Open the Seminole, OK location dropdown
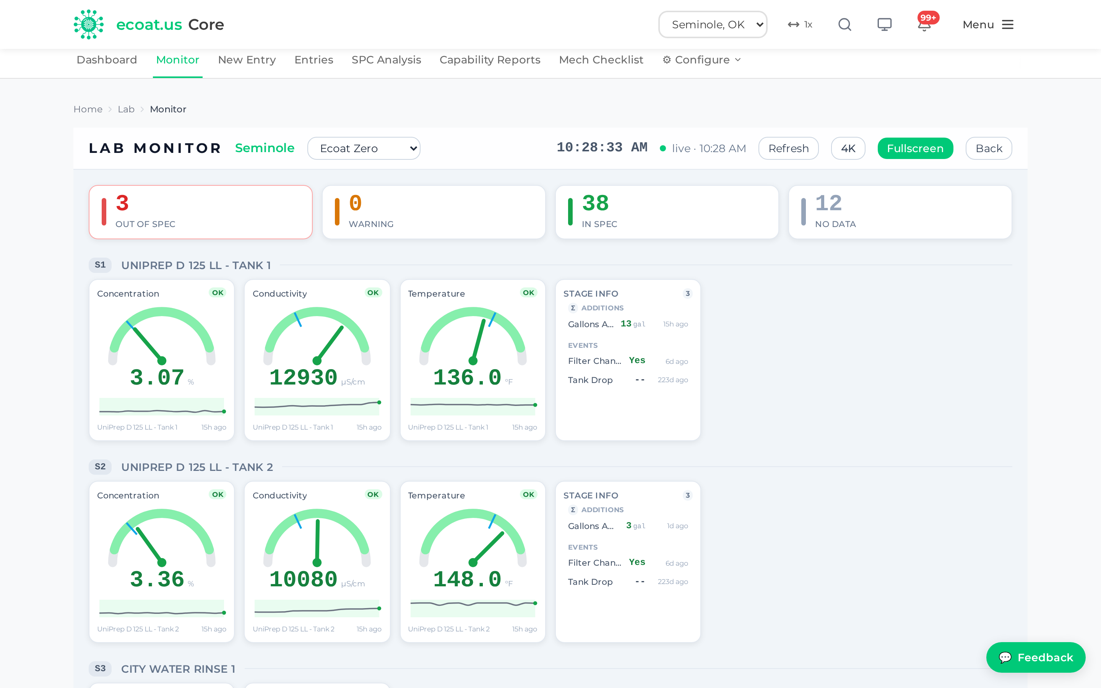This screenshot has height=688, width=1101. tap(713, 24)
